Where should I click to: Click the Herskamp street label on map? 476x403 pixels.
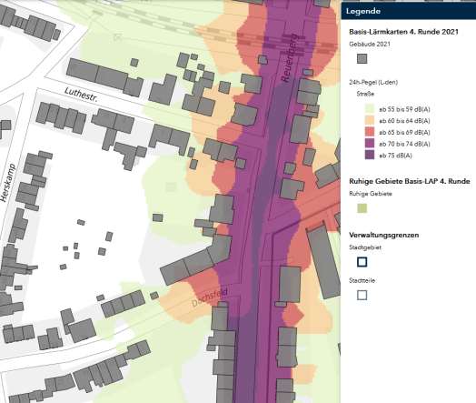(x=7, y=183)
